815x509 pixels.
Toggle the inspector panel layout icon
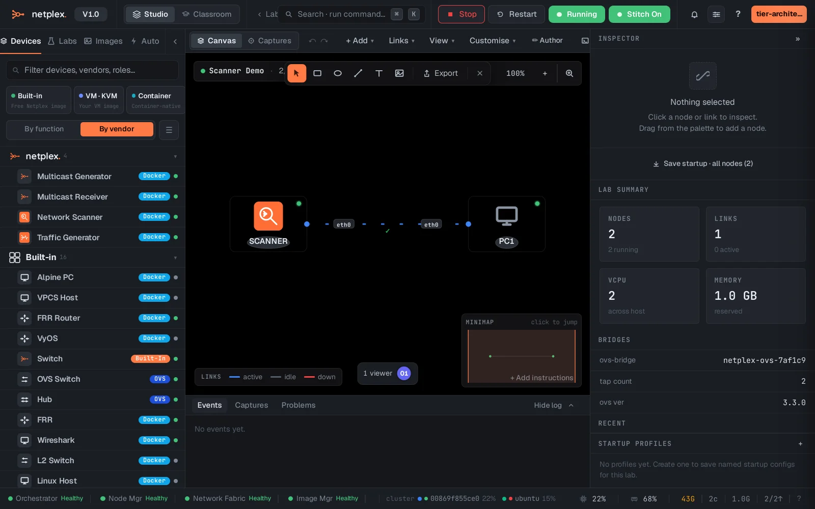[585, 41]
